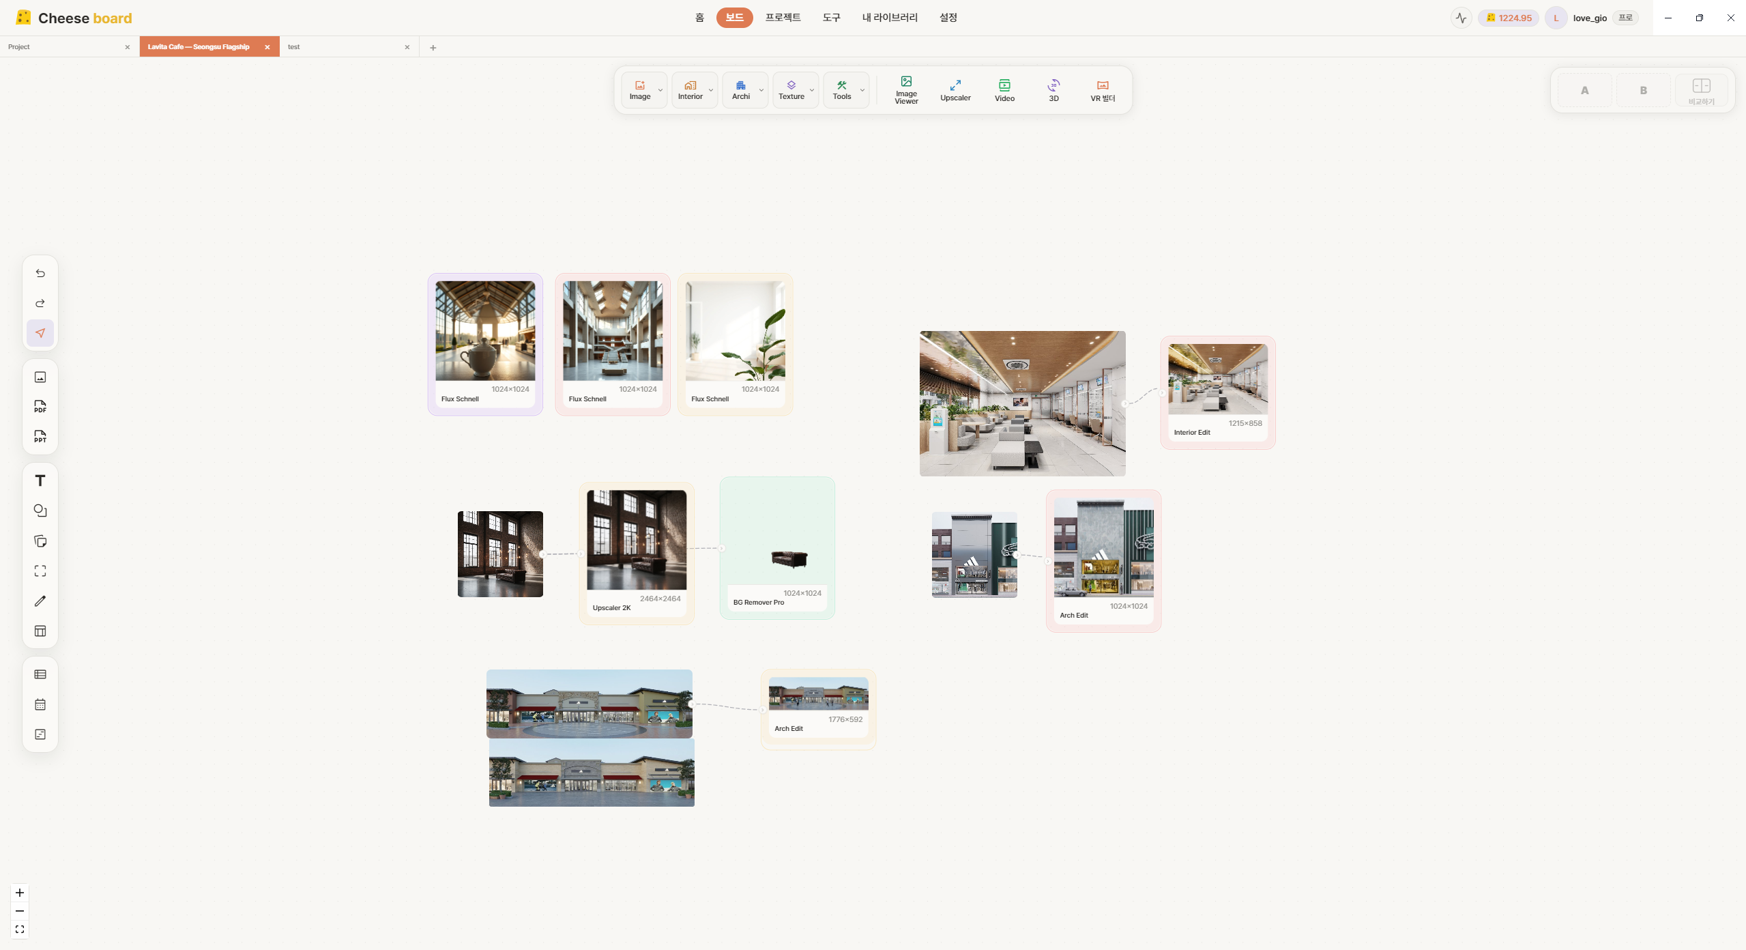
Task: Expand the Image tool dropdown arrow
Action: (660, 90)
